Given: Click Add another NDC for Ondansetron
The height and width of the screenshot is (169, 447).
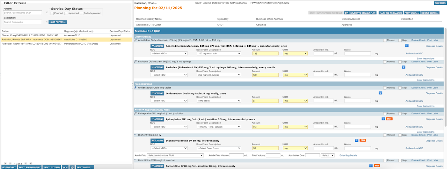Looking at the screenshot, I should tap(414, 101).
